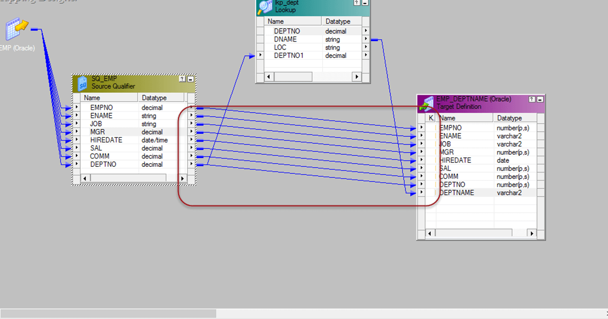Click the workspace horizontal scrollbar thumb
Image resolution: width=608 pixels, height=319 pixels.
point(108,314)
